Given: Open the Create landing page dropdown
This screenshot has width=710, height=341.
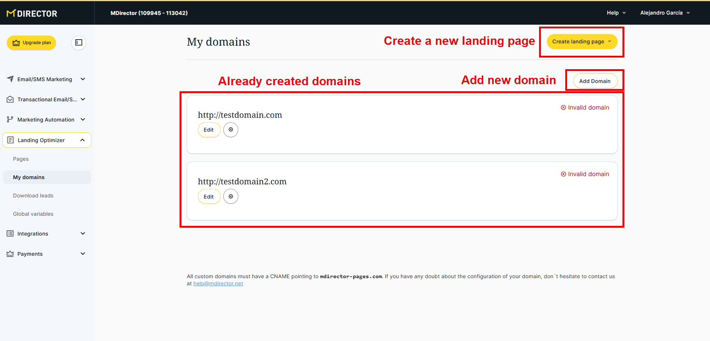Looking at the screenshot, I should [582, 42].
